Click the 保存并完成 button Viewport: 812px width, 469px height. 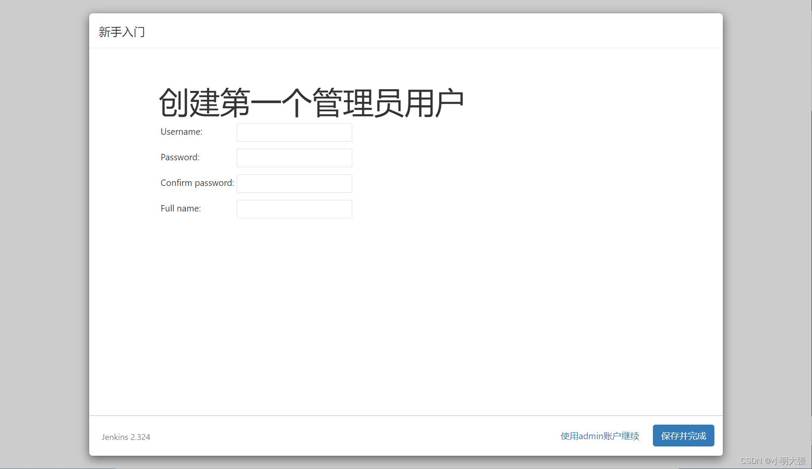(683, 435)
